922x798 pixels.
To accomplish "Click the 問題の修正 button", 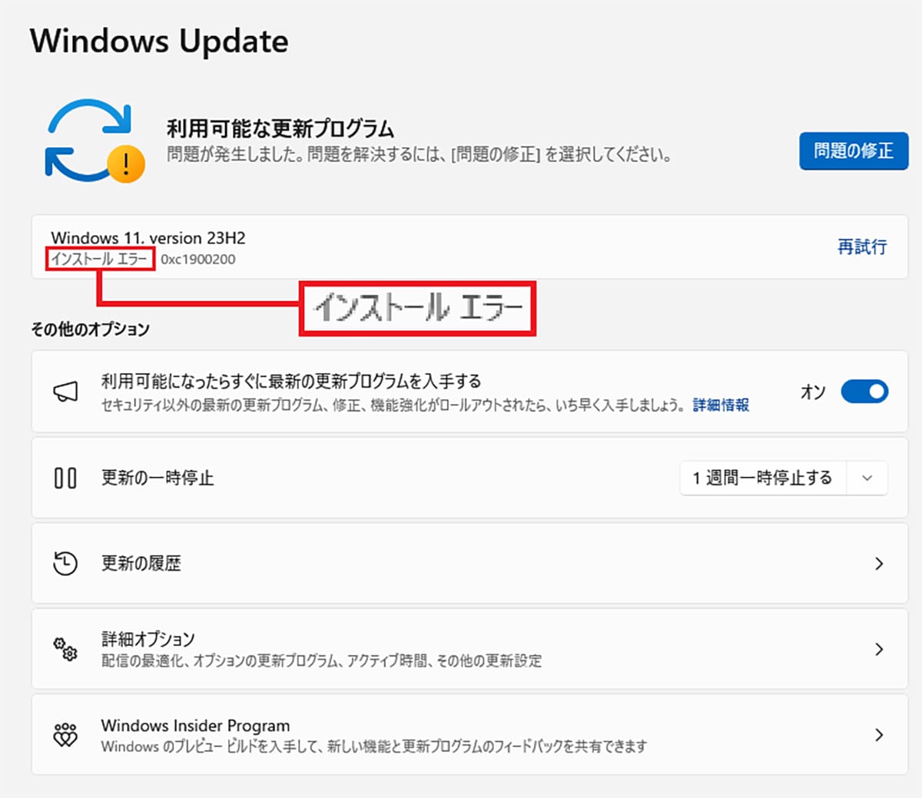I will click(x=854, y=151).
